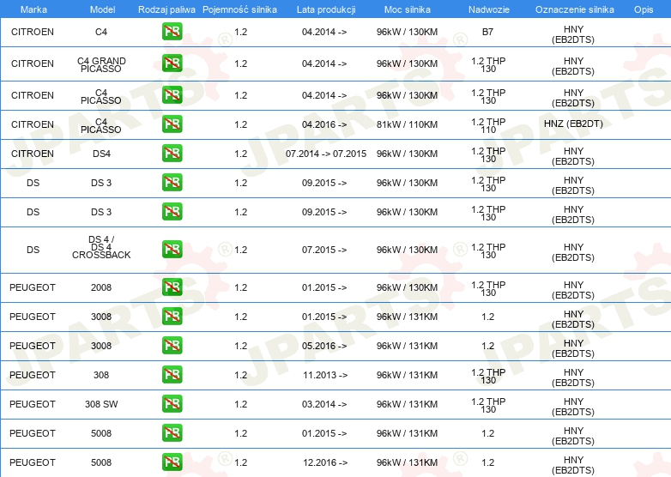Select the B7 body cell
This screenshot has width=671, height=477.
tap(488, 32)
